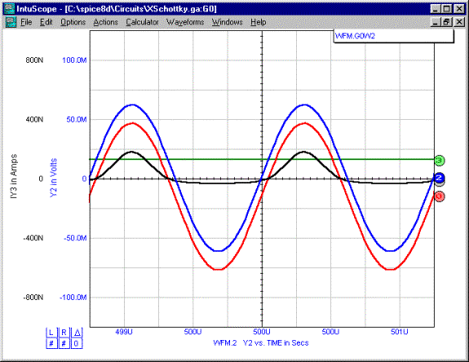Click the # box below L
469x362 pixels.
[51, 343]
